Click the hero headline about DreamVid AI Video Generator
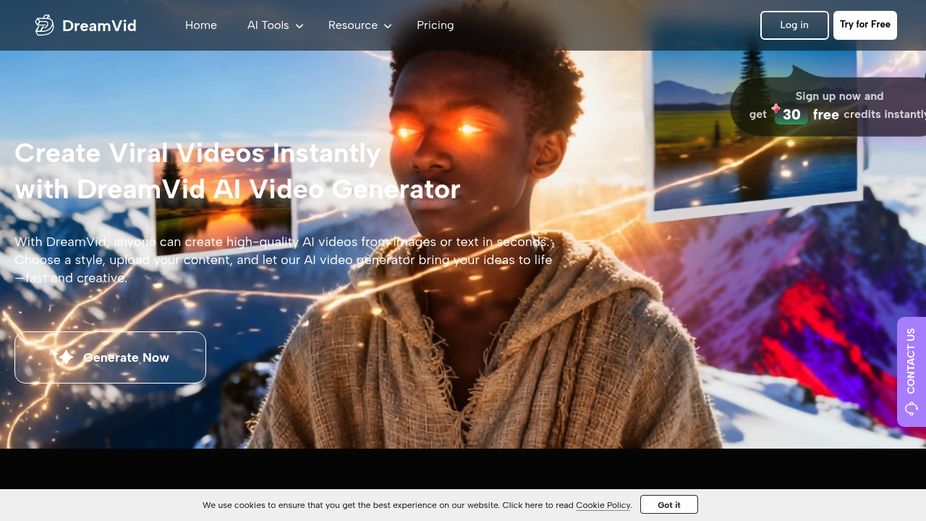This screenshot has width=926, height=521. click(237, 171)
